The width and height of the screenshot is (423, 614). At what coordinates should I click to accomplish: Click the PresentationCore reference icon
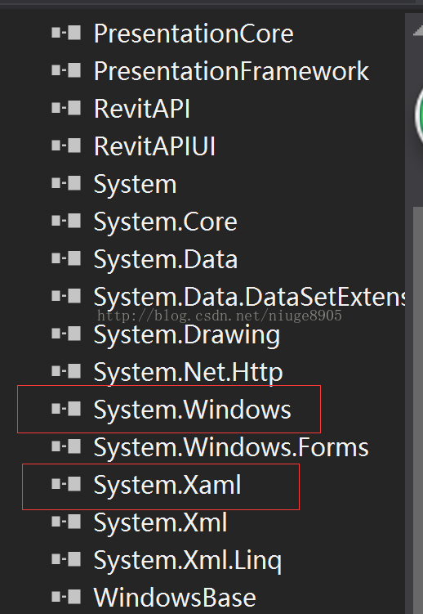[x=66, y=34]
